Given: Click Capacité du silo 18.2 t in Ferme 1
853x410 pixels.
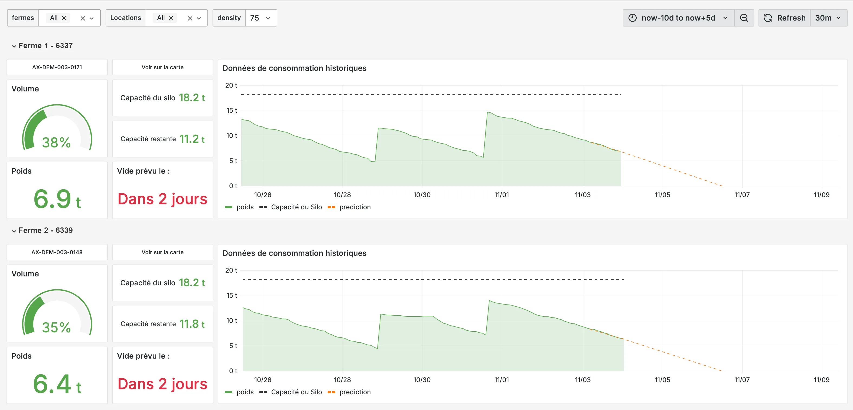Looking at the screenshot, I should (x=162, y=98).
